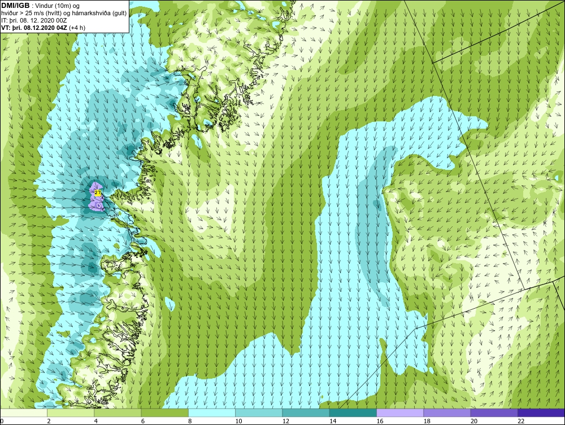Select the 14–16 m/s dark teal swatch
The width and height of the screenshot is (565, 425).
point(353,413)
